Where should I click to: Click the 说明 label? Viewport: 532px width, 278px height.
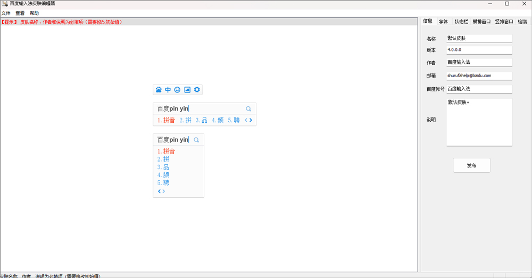pos(431,120)
